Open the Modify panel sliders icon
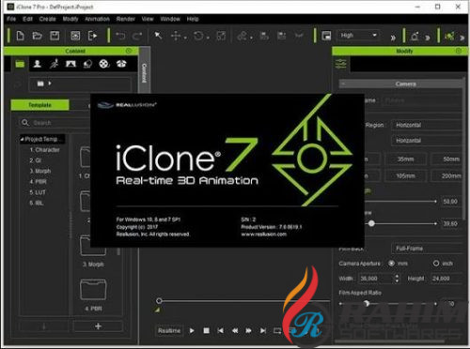 [x=341, y=64]
